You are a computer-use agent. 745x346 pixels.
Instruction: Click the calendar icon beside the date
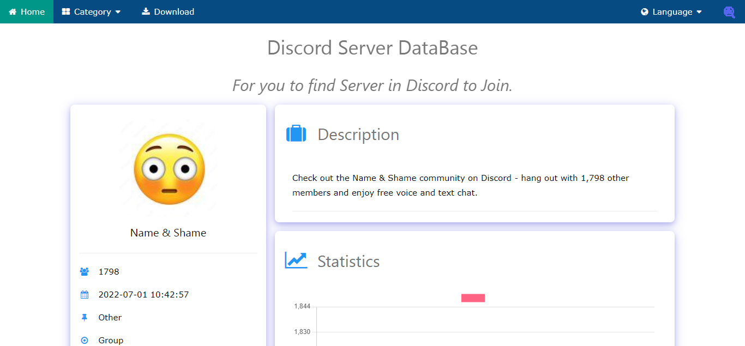point(85,295)
